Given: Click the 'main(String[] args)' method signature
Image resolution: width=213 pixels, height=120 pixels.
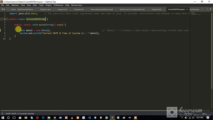Looking at the screenshot, I should (x=51, y=25).
